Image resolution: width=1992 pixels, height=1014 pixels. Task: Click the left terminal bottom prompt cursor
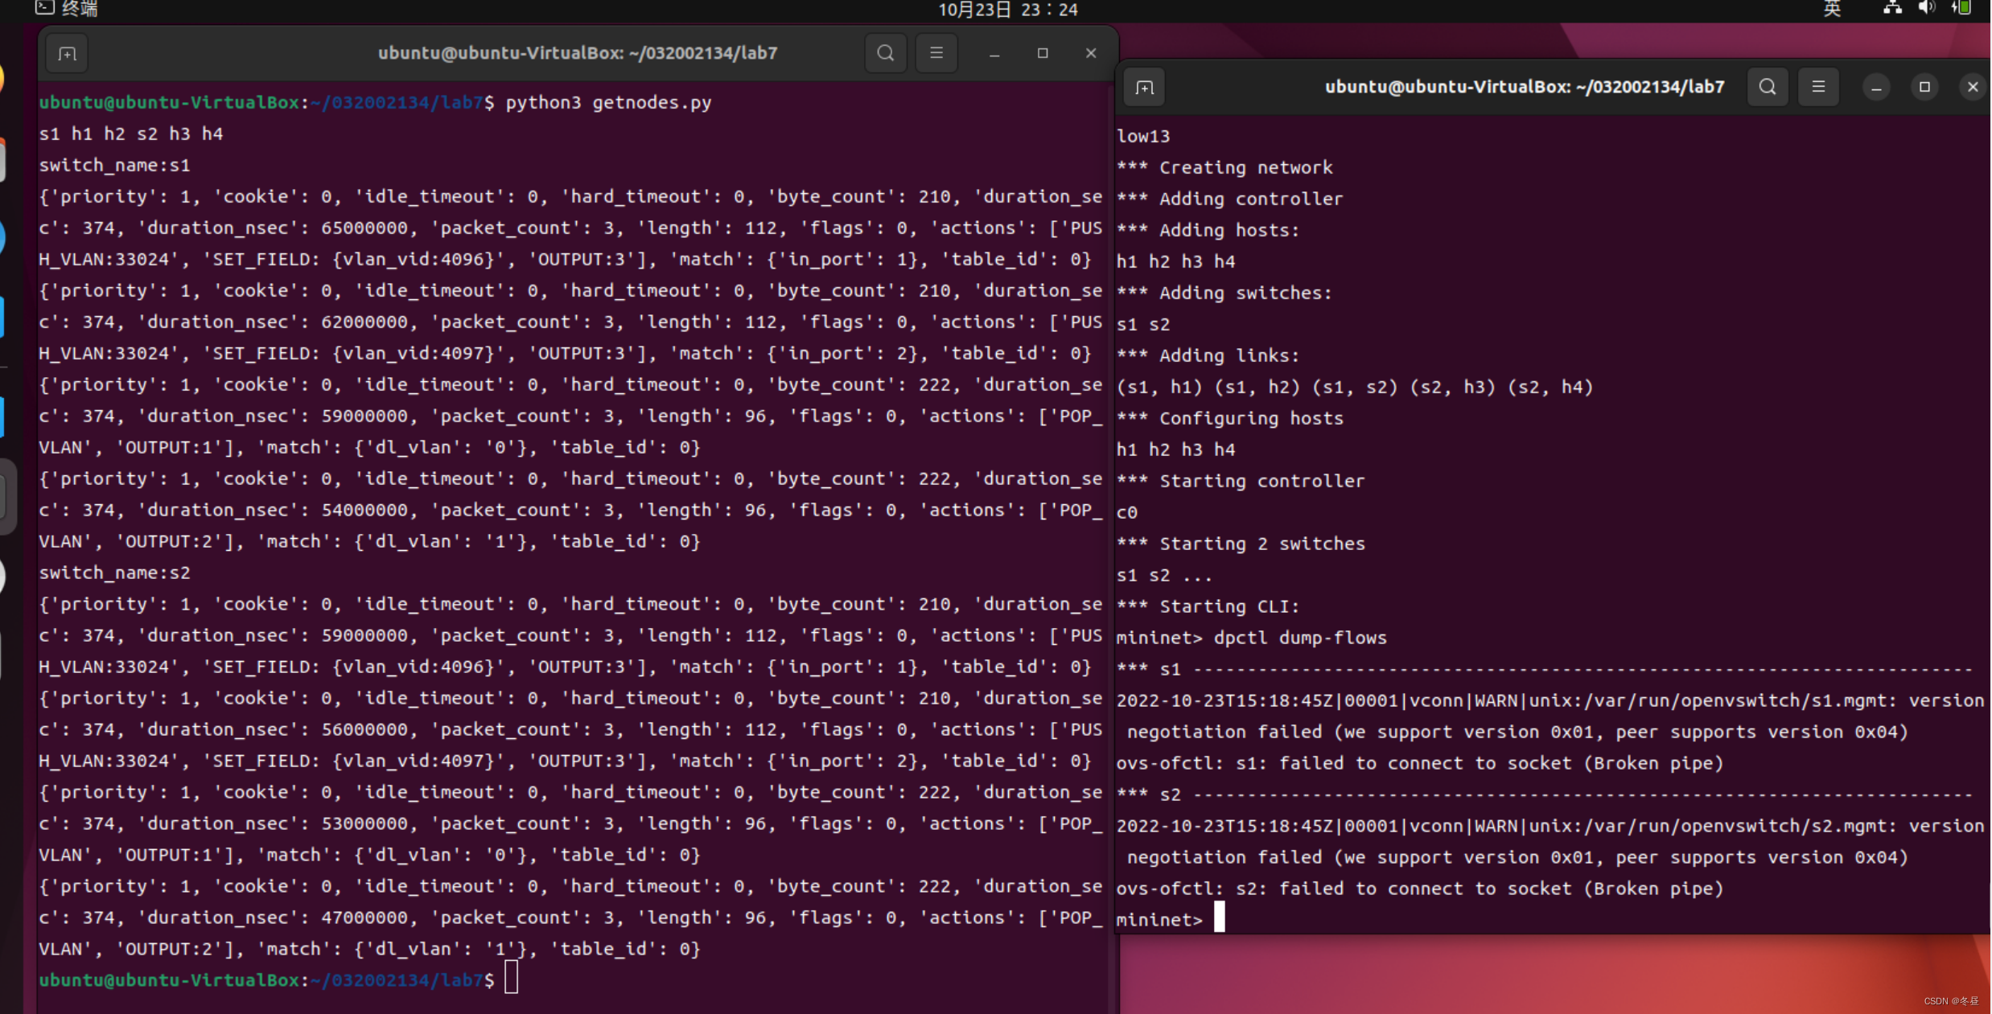[x=512, y=979]
